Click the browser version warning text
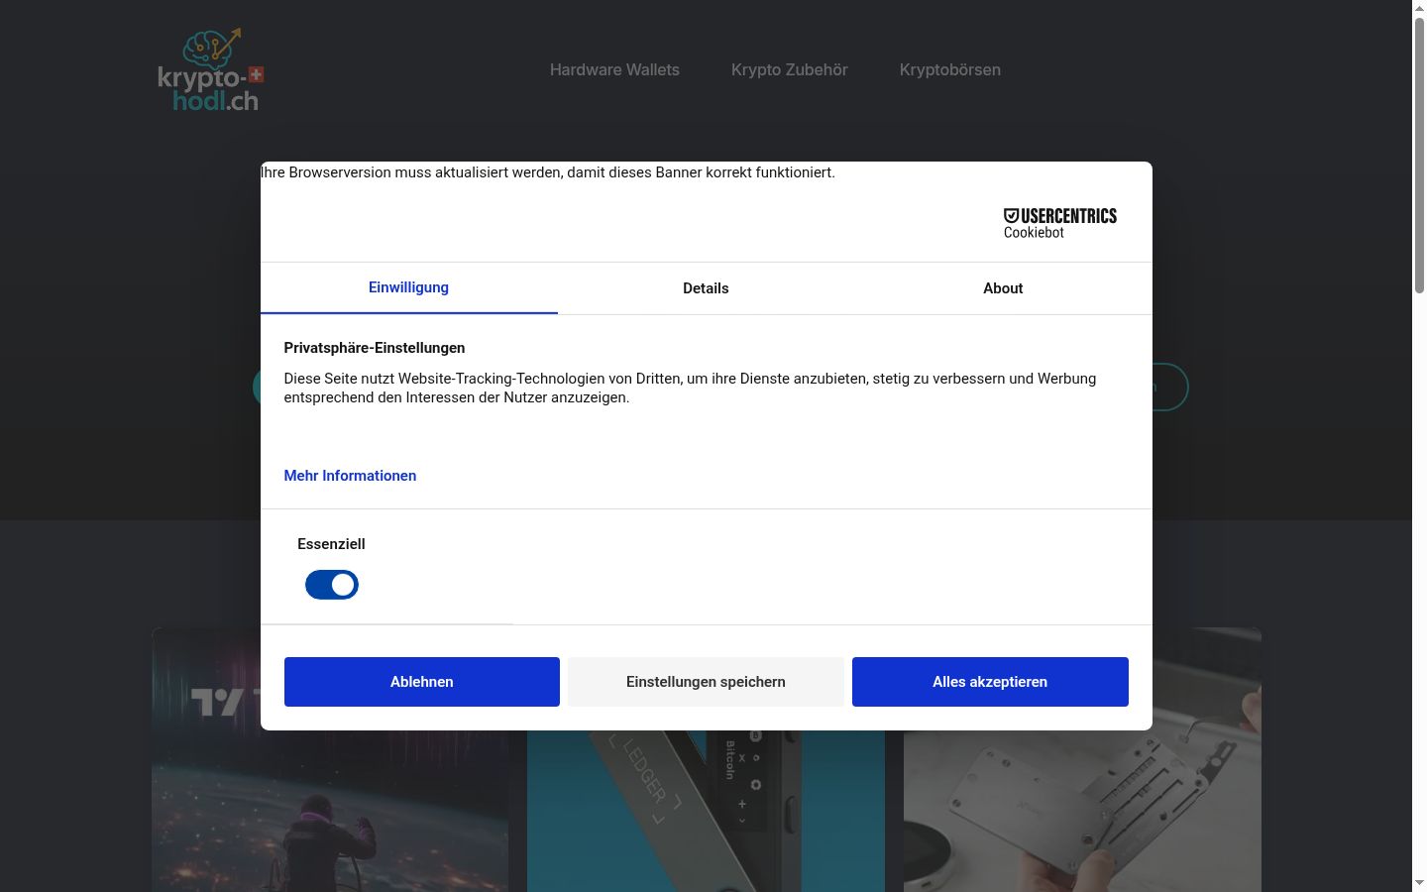 click(548, 172)
